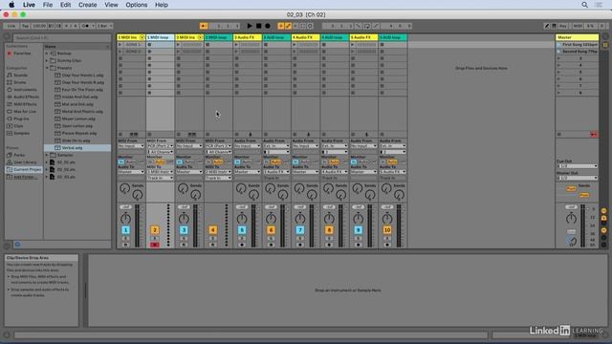Image resolution: width=612 pixels, height=344 pixels.
Task: Open the Create menu
Action: pyautogui.click(x=87, y=5)
